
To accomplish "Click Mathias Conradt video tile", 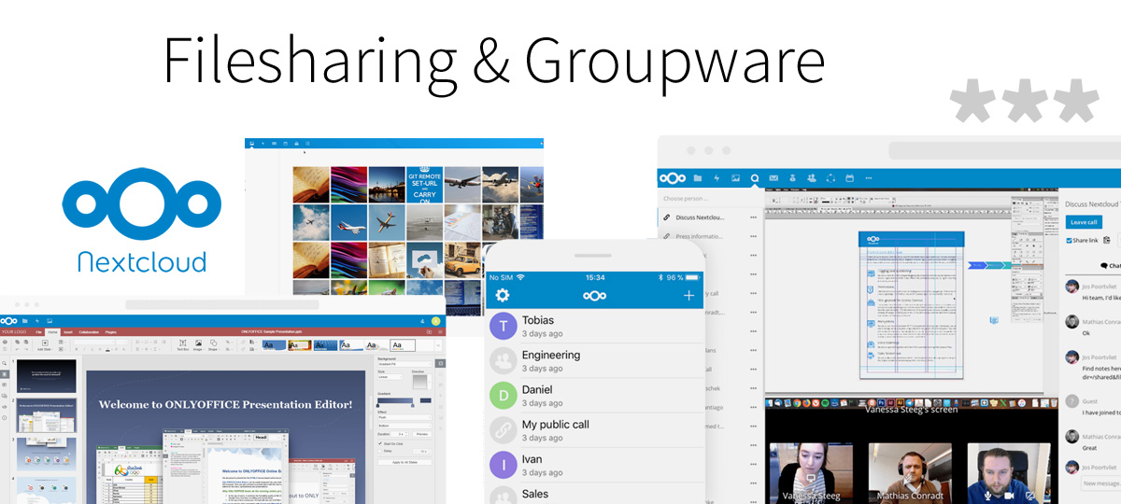I will (910, 473).
